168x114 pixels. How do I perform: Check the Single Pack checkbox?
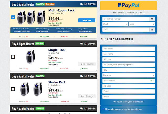tap(13, 57)
